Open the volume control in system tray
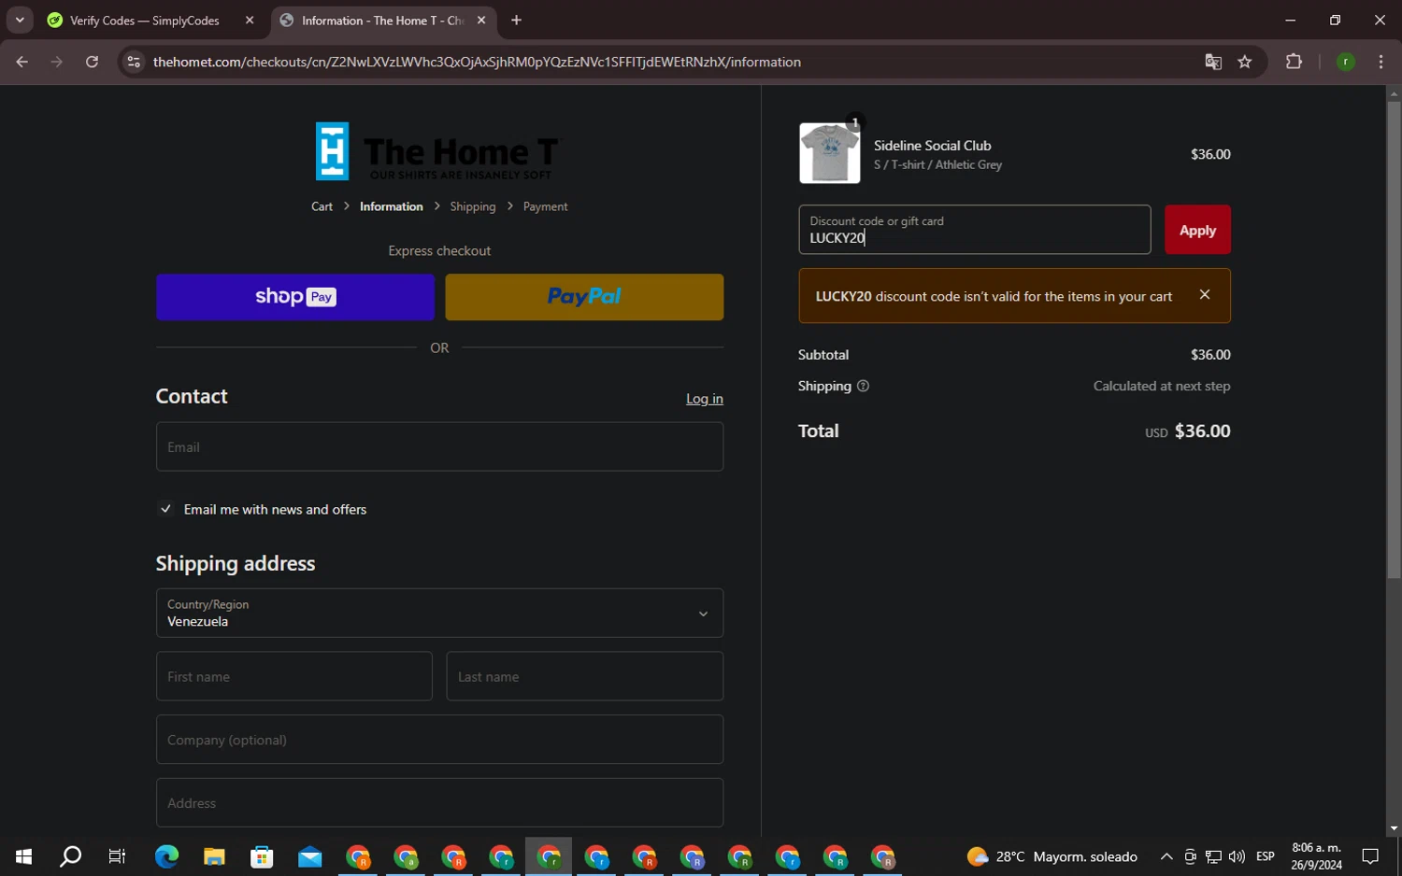1402x876 pixels. 1237,856
